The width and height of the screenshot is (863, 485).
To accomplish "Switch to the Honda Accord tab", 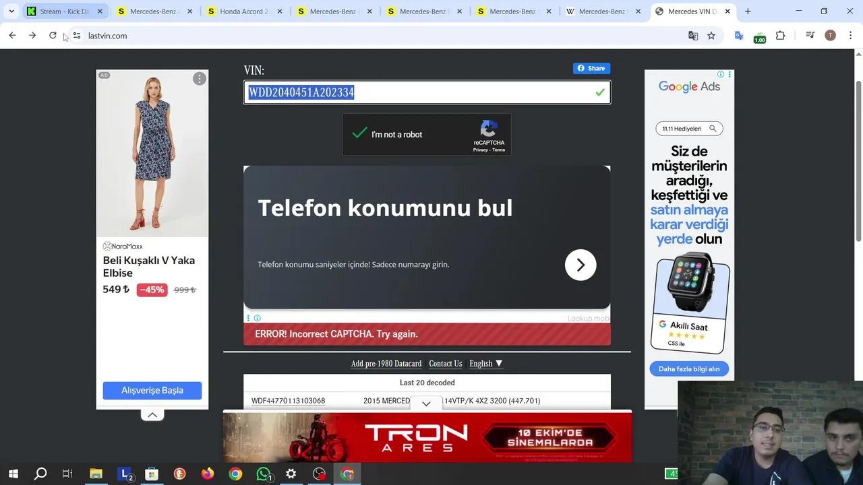I will coord(245,11).
